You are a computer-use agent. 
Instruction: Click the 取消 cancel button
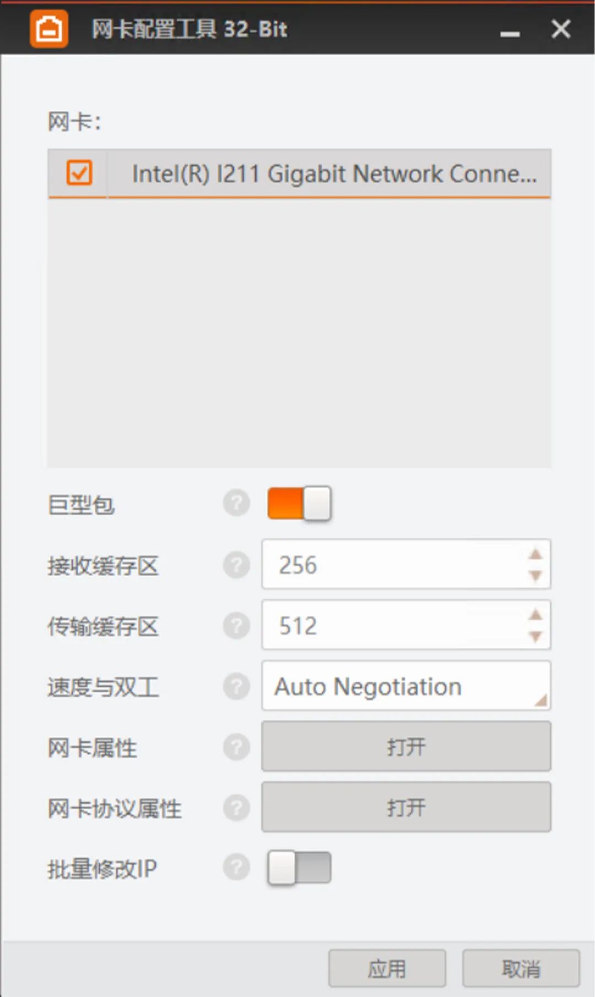click(521, 968)
